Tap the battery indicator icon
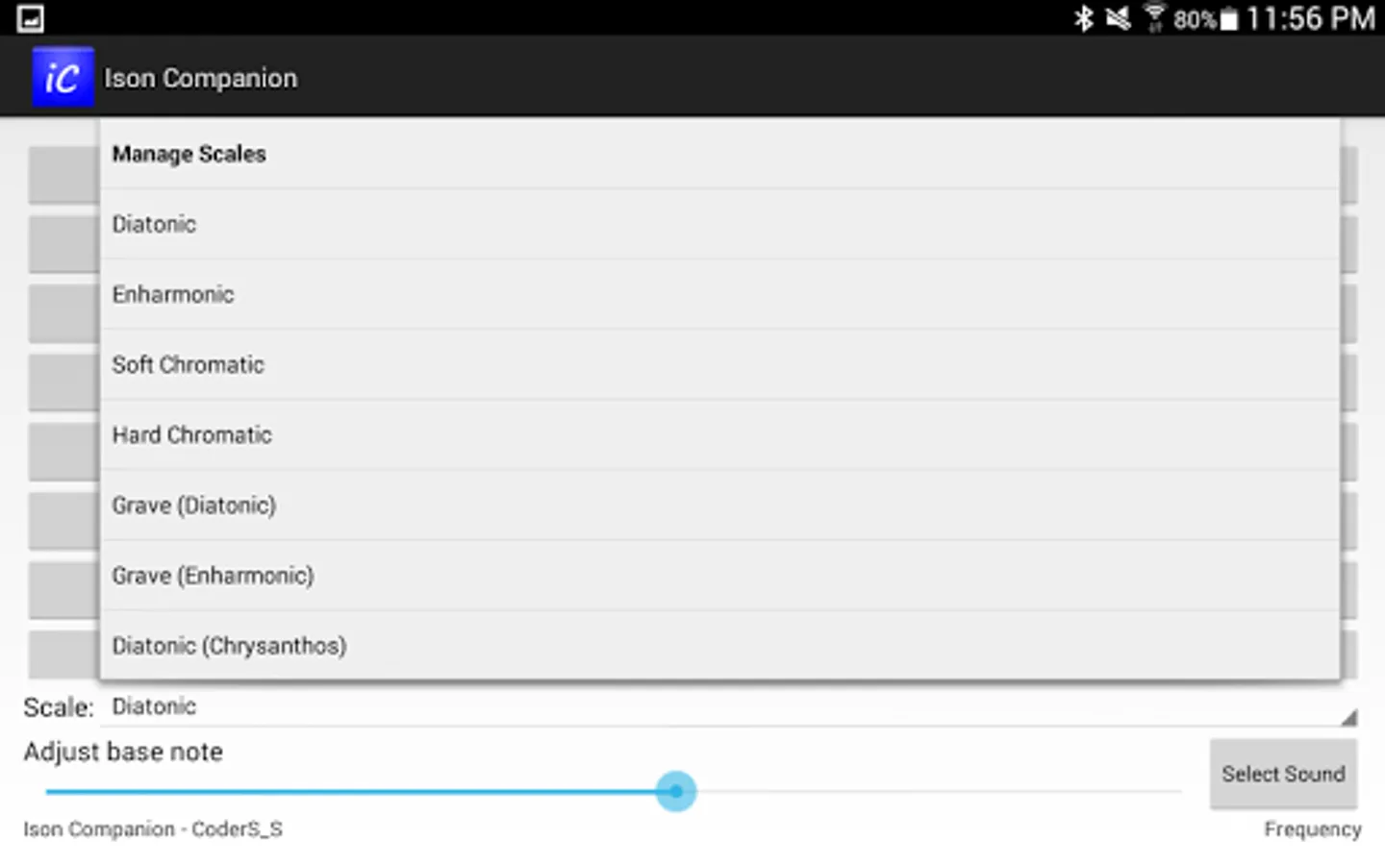The width and height of the screenshot is (1385, 865). [x=1229, y=19]
